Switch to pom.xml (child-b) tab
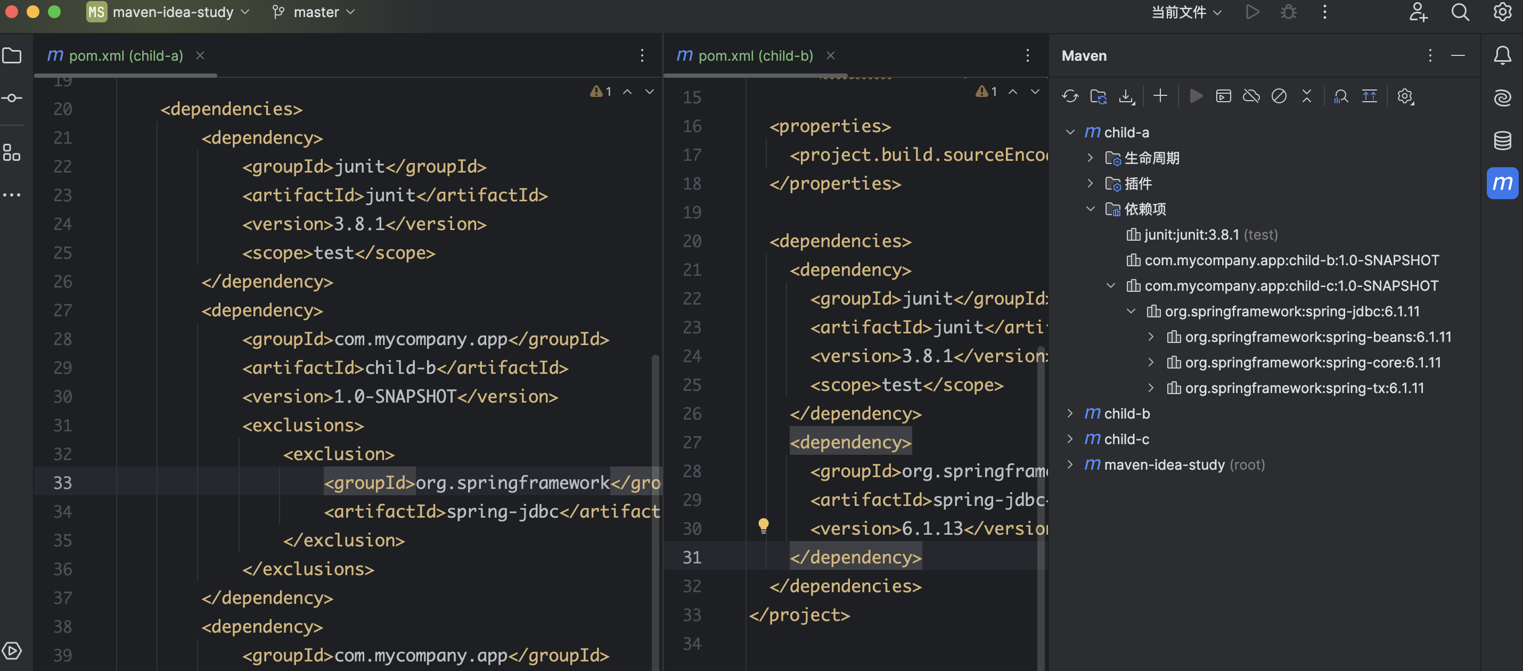 pyautogui.click(x=755, y=55)
